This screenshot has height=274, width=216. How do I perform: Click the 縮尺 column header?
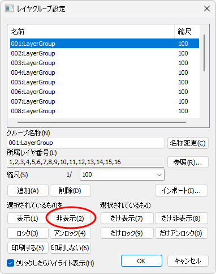tap(187, 32)
